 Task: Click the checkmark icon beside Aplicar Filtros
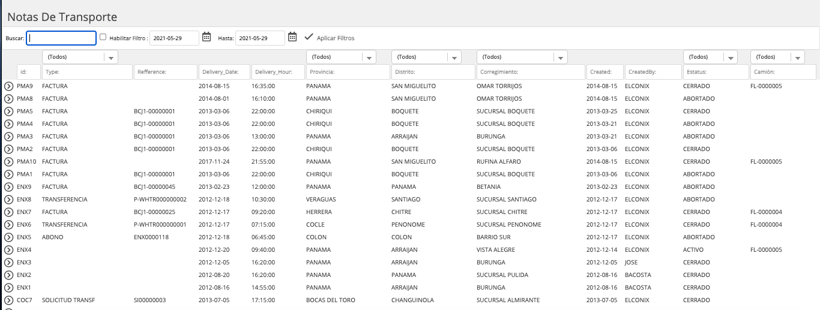(309, 37)
